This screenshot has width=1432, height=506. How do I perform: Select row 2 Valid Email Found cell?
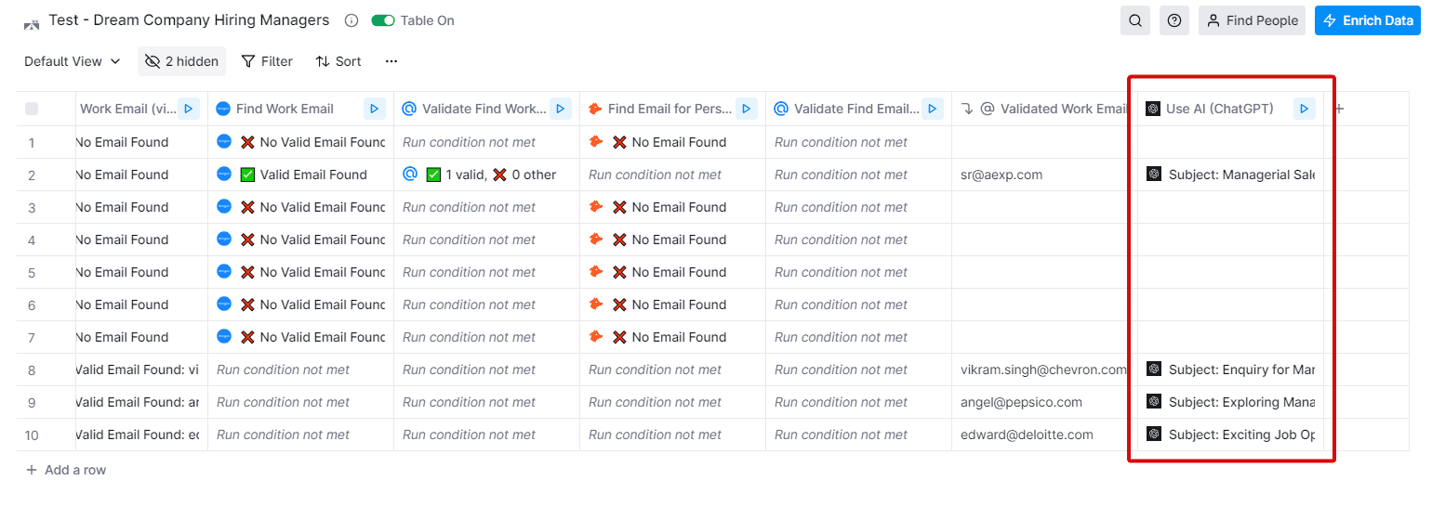[x=300, y=175]
